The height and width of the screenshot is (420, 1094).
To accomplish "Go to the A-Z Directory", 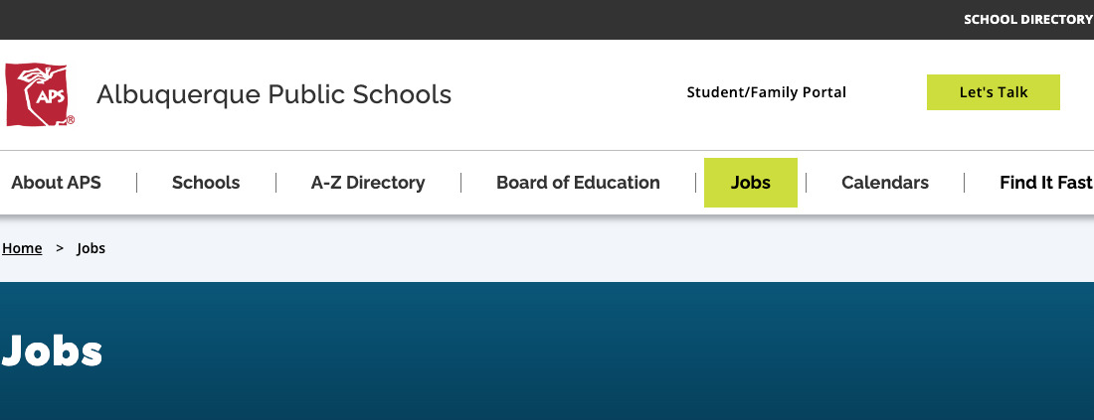I will pos(367,183).
